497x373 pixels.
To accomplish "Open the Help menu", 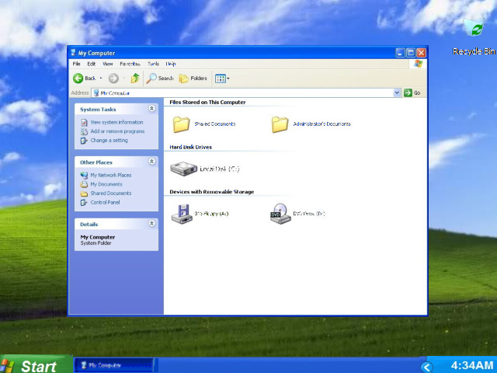I will tap(171, 64).
